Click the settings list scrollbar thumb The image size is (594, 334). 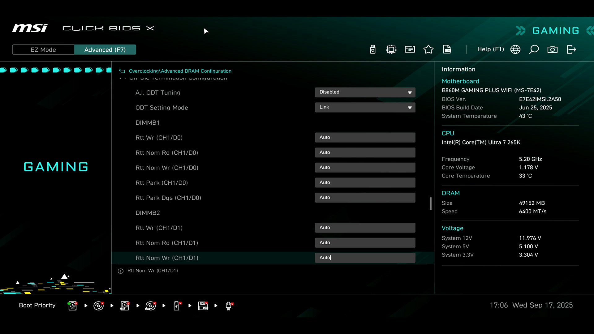click(x=430, y=204)
